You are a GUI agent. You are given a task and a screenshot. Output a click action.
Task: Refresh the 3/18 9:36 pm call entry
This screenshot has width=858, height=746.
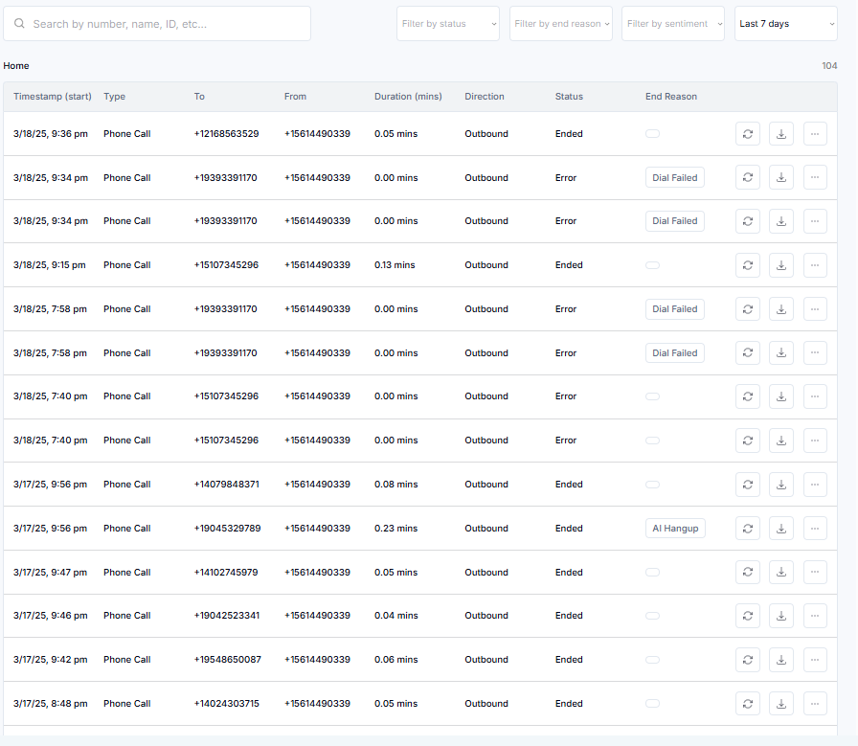click(748, 133)
